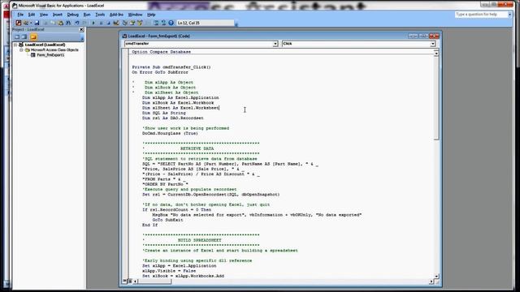520x292 pixels.
Task: Click the code window scroll down arrow
Action: click(436, 276)
